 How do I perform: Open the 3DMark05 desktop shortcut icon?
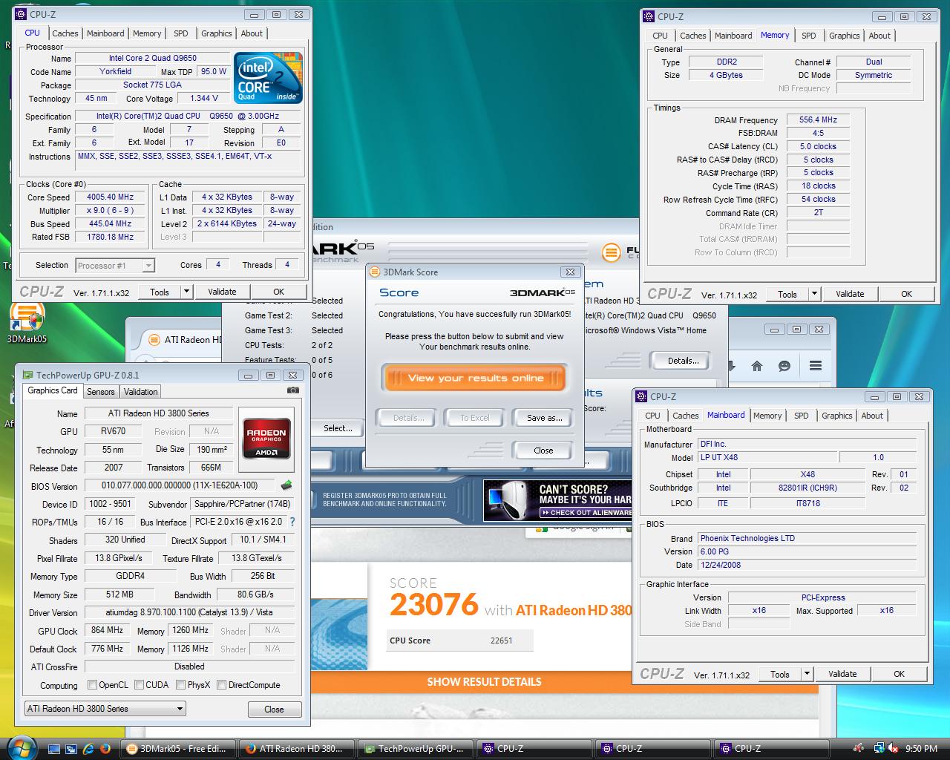point(27,323)
